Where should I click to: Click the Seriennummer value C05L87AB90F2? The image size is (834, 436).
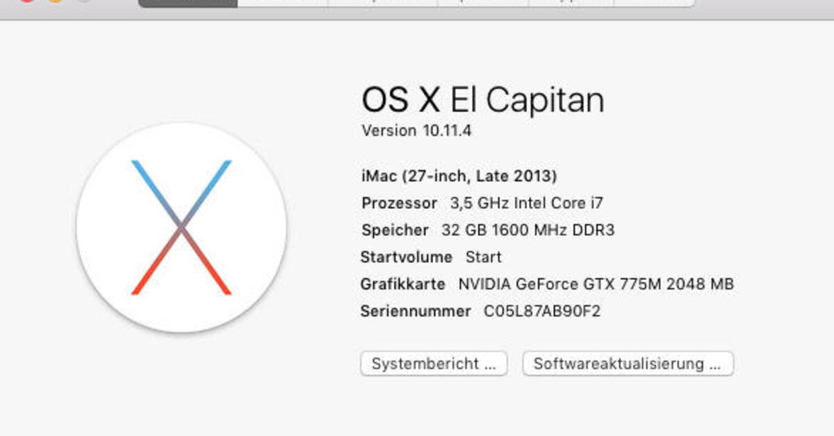click(x=541, y=312)
